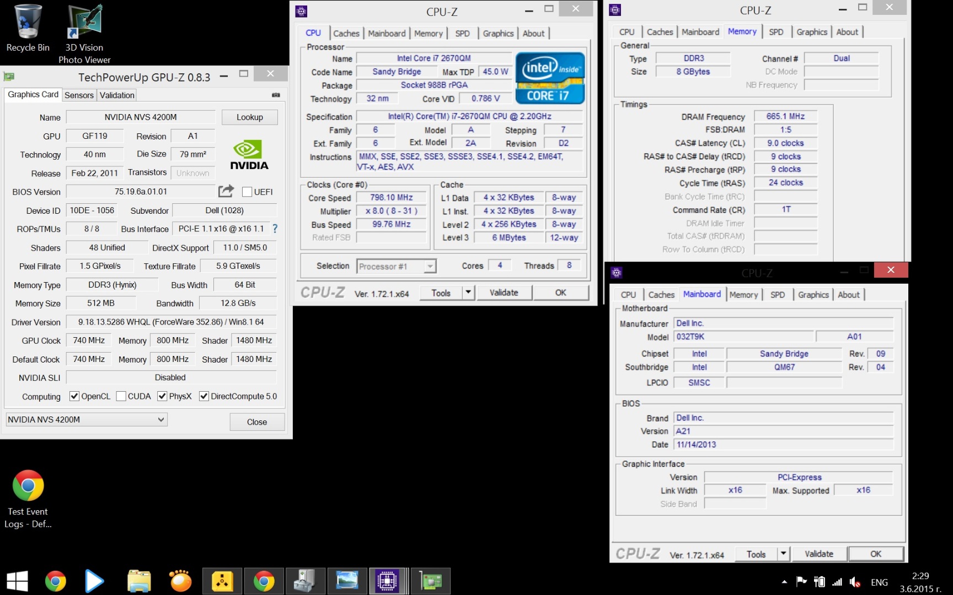Open the photo viewer taskbar icon
The height and width of the screenshot is (595, 953).
tap(347, 581)
